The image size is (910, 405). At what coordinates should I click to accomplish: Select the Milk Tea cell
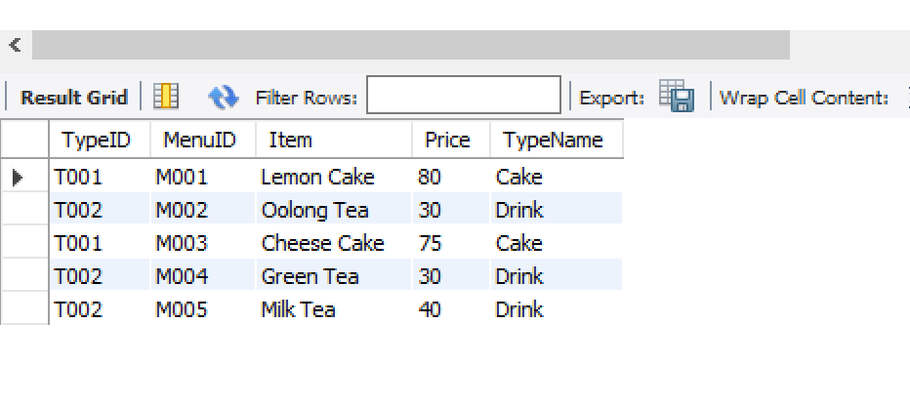pyautogui.click(x=334, y=308)
